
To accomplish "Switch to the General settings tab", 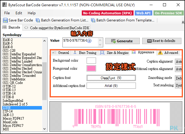I will (x=61, y=53).
